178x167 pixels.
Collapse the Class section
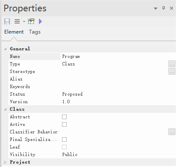point(5,109)
